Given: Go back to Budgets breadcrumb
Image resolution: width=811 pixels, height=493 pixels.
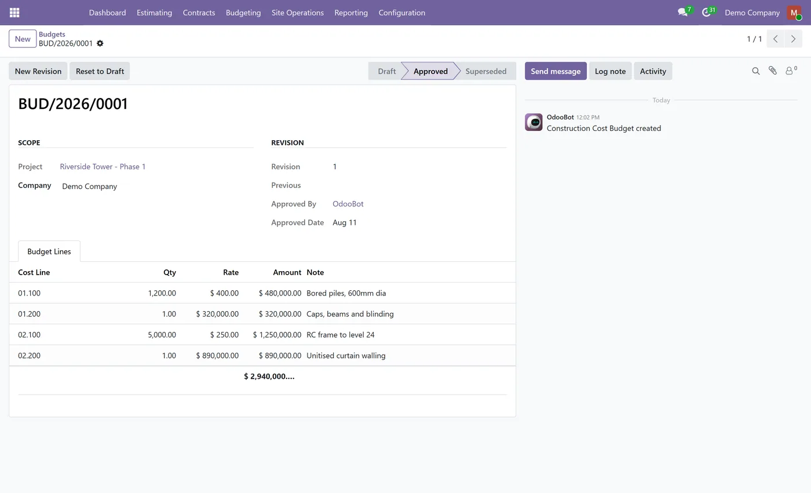Looking at the screenshot, I should click(52, 34).
